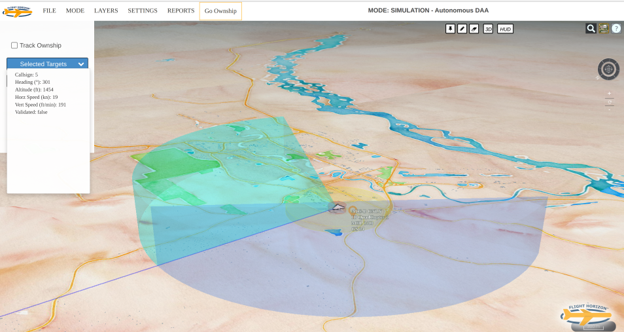Open the map search magnifier
Viewport: 624px width, 332px height.
[591, 28]
